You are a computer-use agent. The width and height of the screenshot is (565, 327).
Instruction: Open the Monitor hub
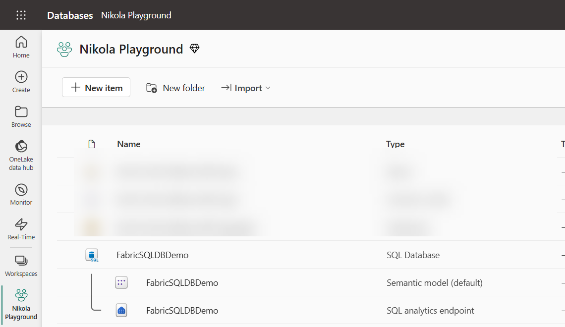21,195
